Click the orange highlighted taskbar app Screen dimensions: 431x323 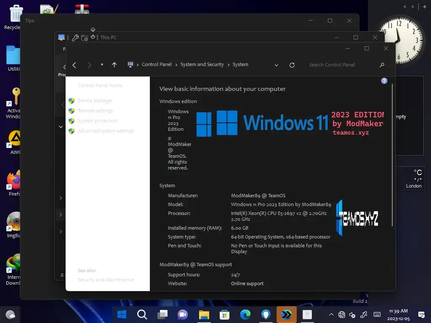pyautogui.click(x=286, y=315)
